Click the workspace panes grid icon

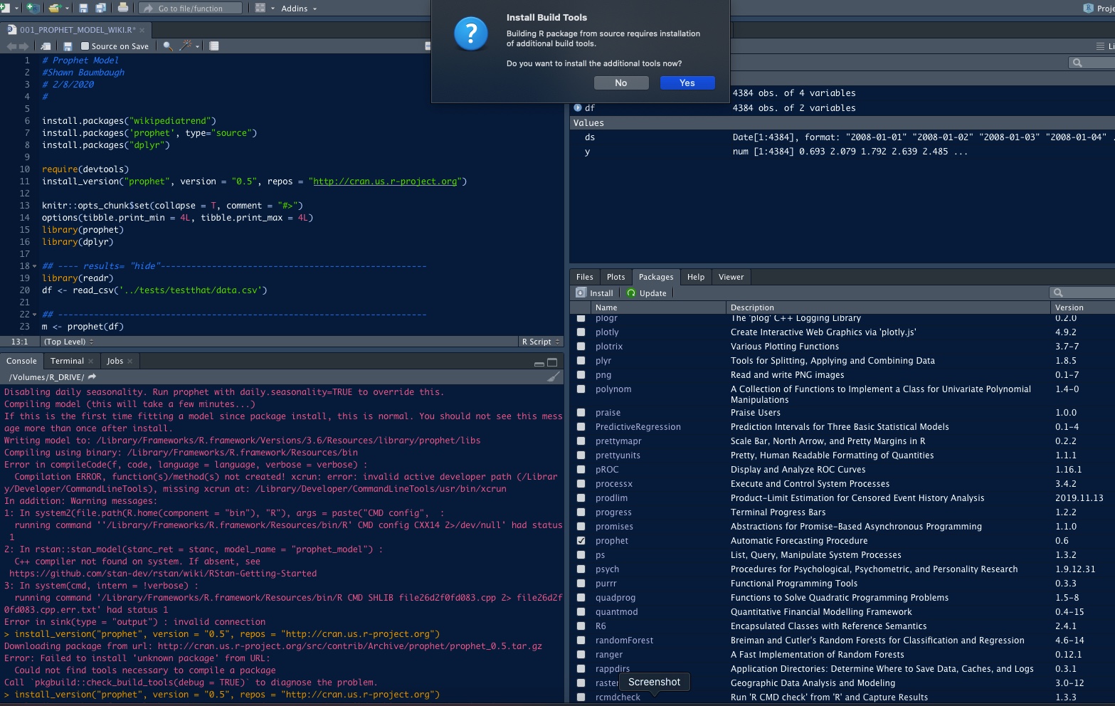[260, 8]
